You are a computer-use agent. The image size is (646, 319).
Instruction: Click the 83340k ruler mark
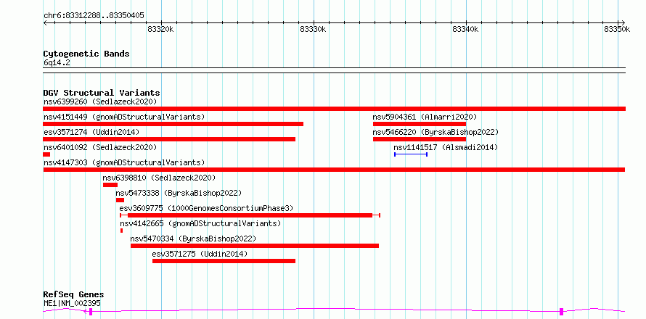[465, 29]
